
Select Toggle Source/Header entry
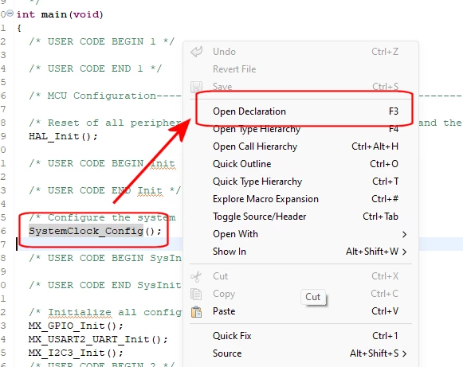click(300, 217)
